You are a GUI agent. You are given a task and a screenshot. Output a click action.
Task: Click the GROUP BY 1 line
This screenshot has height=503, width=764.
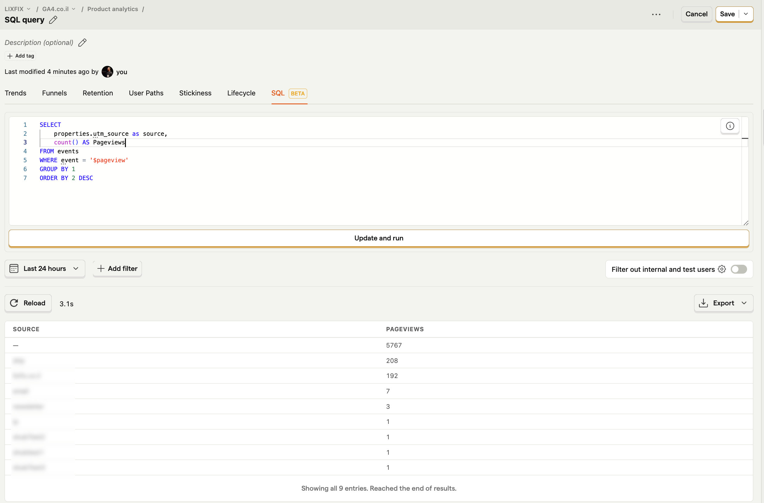tap(57, 169)
